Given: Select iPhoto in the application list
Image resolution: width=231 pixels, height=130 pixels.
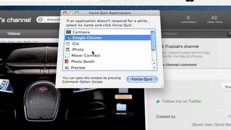Looking at the screenshot, I should coord(108,49).
